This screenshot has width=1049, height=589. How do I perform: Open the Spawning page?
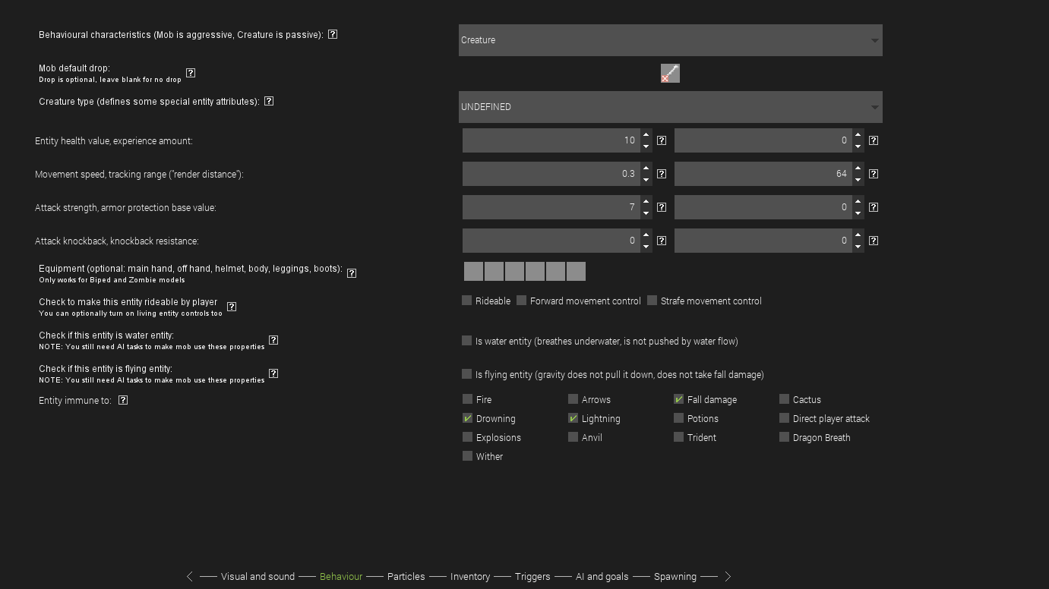(675, 576)
